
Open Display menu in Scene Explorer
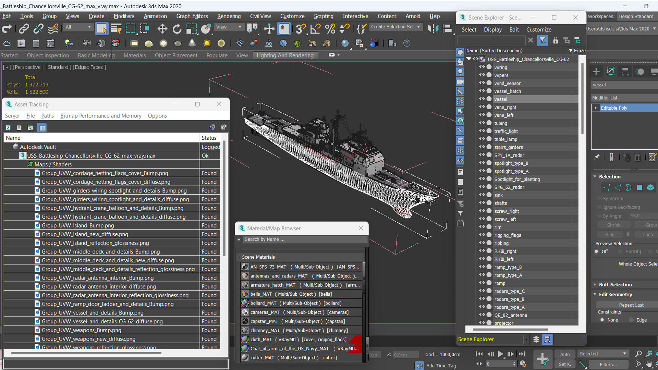click(x=492, y=30)
